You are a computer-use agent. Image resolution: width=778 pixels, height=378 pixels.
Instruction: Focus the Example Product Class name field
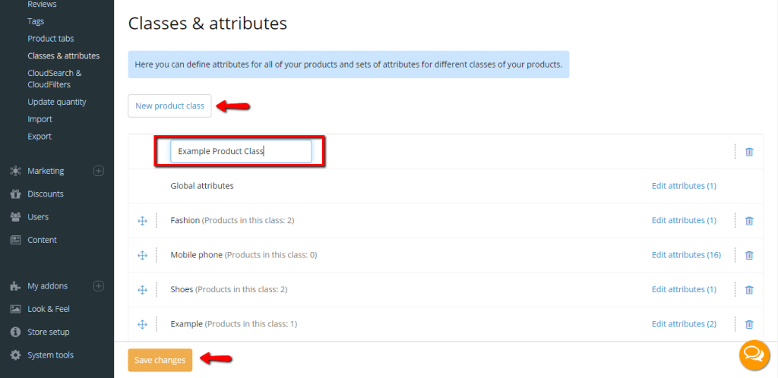point(241,152)
